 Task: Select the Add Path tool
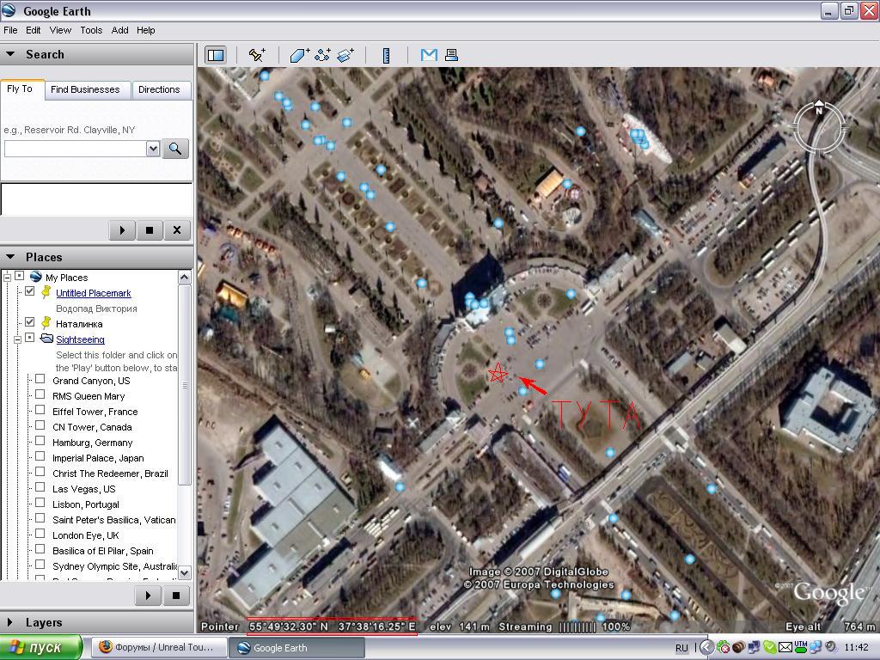322,55
